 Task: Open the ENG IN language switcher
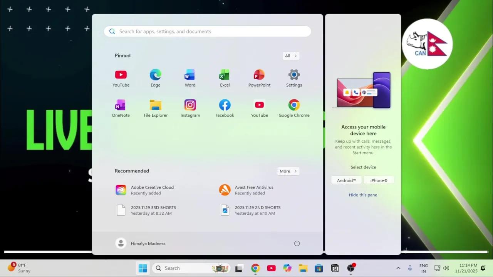coord(424,268)
